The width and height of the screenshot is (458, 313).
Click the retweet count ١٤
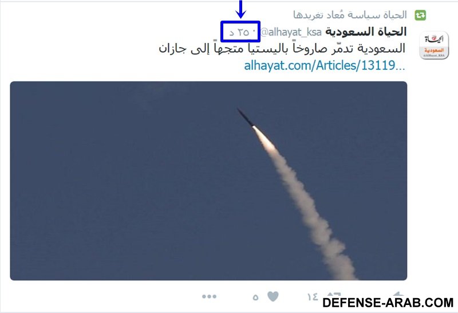pos(313,296)
